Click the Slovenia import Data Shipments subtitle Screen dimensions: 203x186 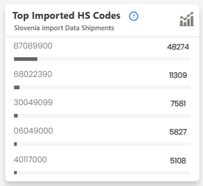(64, 28)
